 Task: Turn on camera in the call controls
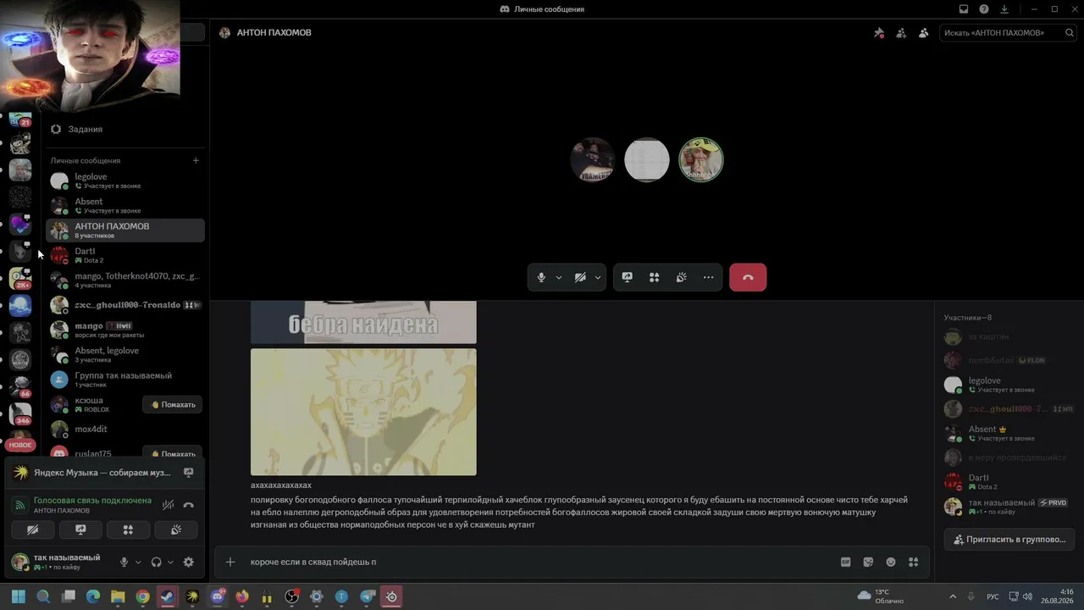pyautogui.click(x=580, y=277)
